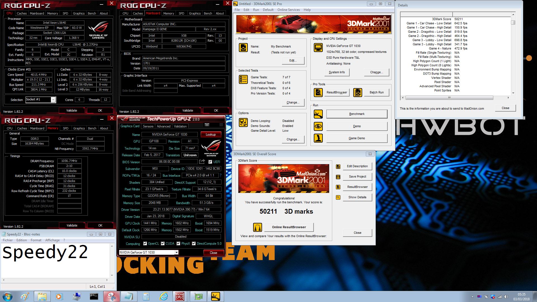Click the GPU-Z screenshot camera icon
The width and height of the screenshot is (537, 302).
point(207,125)
